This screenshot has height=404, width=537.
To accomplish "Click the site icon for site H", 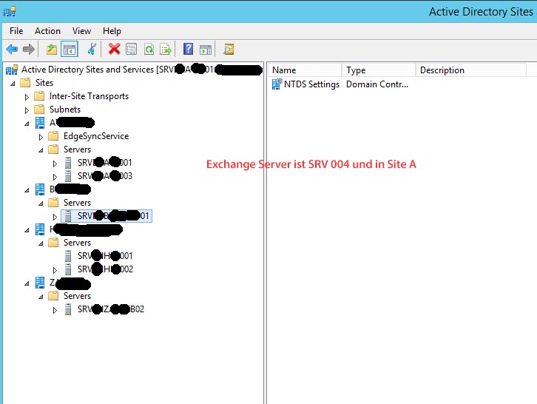I will [x=40, y=229].
